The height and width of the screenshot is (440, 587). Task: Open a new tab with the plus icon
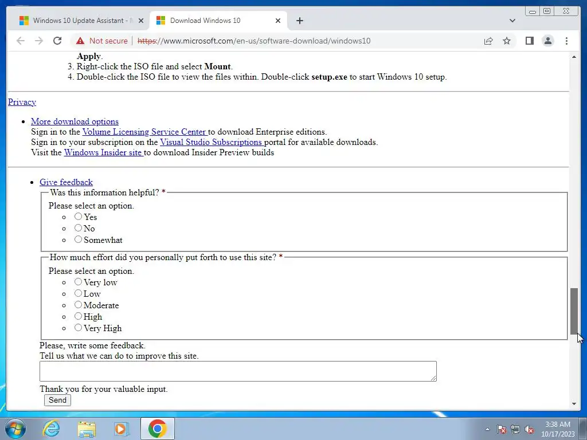point(299,21)
